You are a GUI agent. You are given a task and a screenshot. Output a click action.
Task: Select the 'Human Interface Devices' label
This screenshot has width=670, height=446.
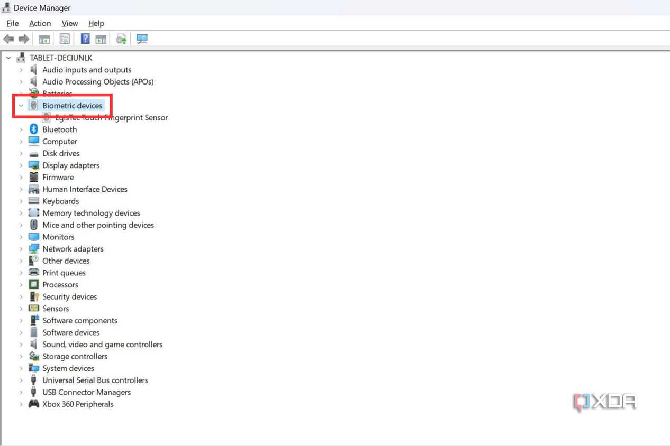click(x=85, y=189)
